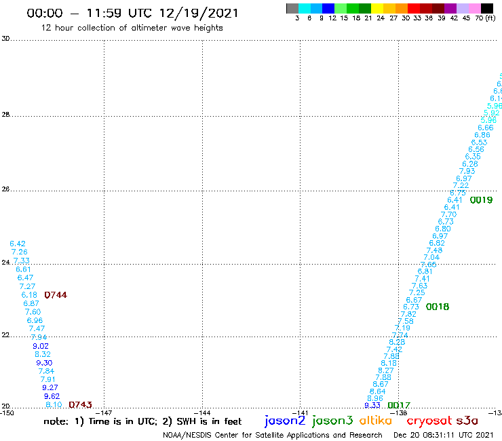The image size is (502, 441).
Task: Click the wave height value 8.28
Action: 397,342
